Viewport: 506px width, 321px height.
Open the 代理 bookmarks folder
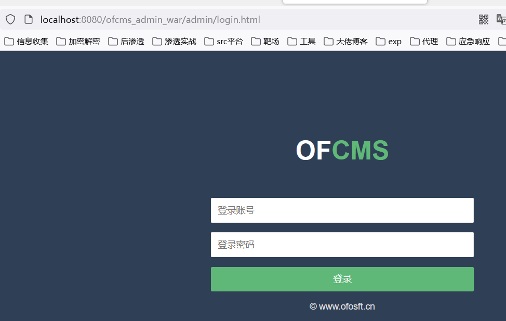coord(424,42)
